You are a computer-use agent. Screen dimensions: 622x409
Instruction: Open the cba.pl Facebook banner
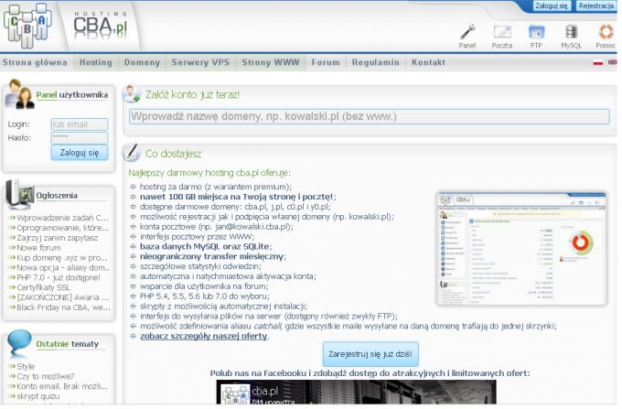coord(356,392)
